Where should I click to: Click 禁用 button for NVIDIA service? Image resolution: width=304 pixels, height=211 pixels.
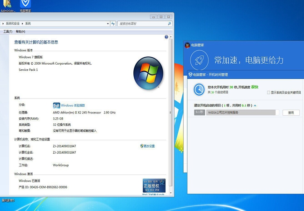291,113
